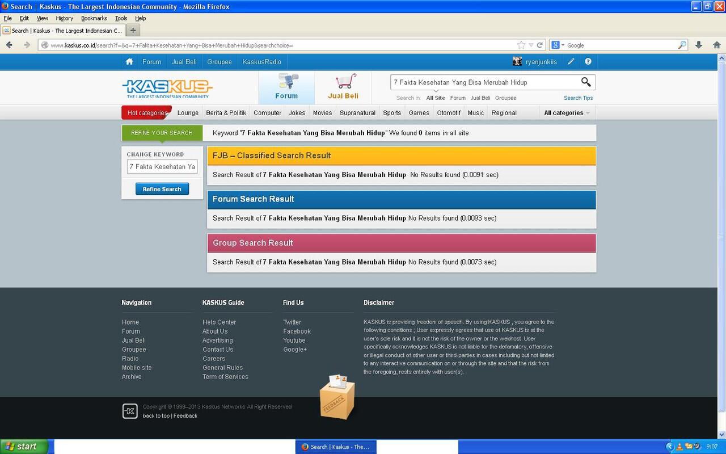
Task: Click back to top link
Action: 156,416
